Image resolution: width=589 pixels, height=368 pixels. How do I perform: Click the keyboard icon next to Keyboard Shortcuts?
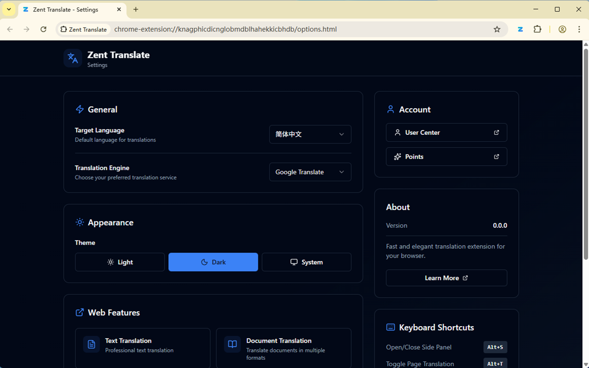390,327
